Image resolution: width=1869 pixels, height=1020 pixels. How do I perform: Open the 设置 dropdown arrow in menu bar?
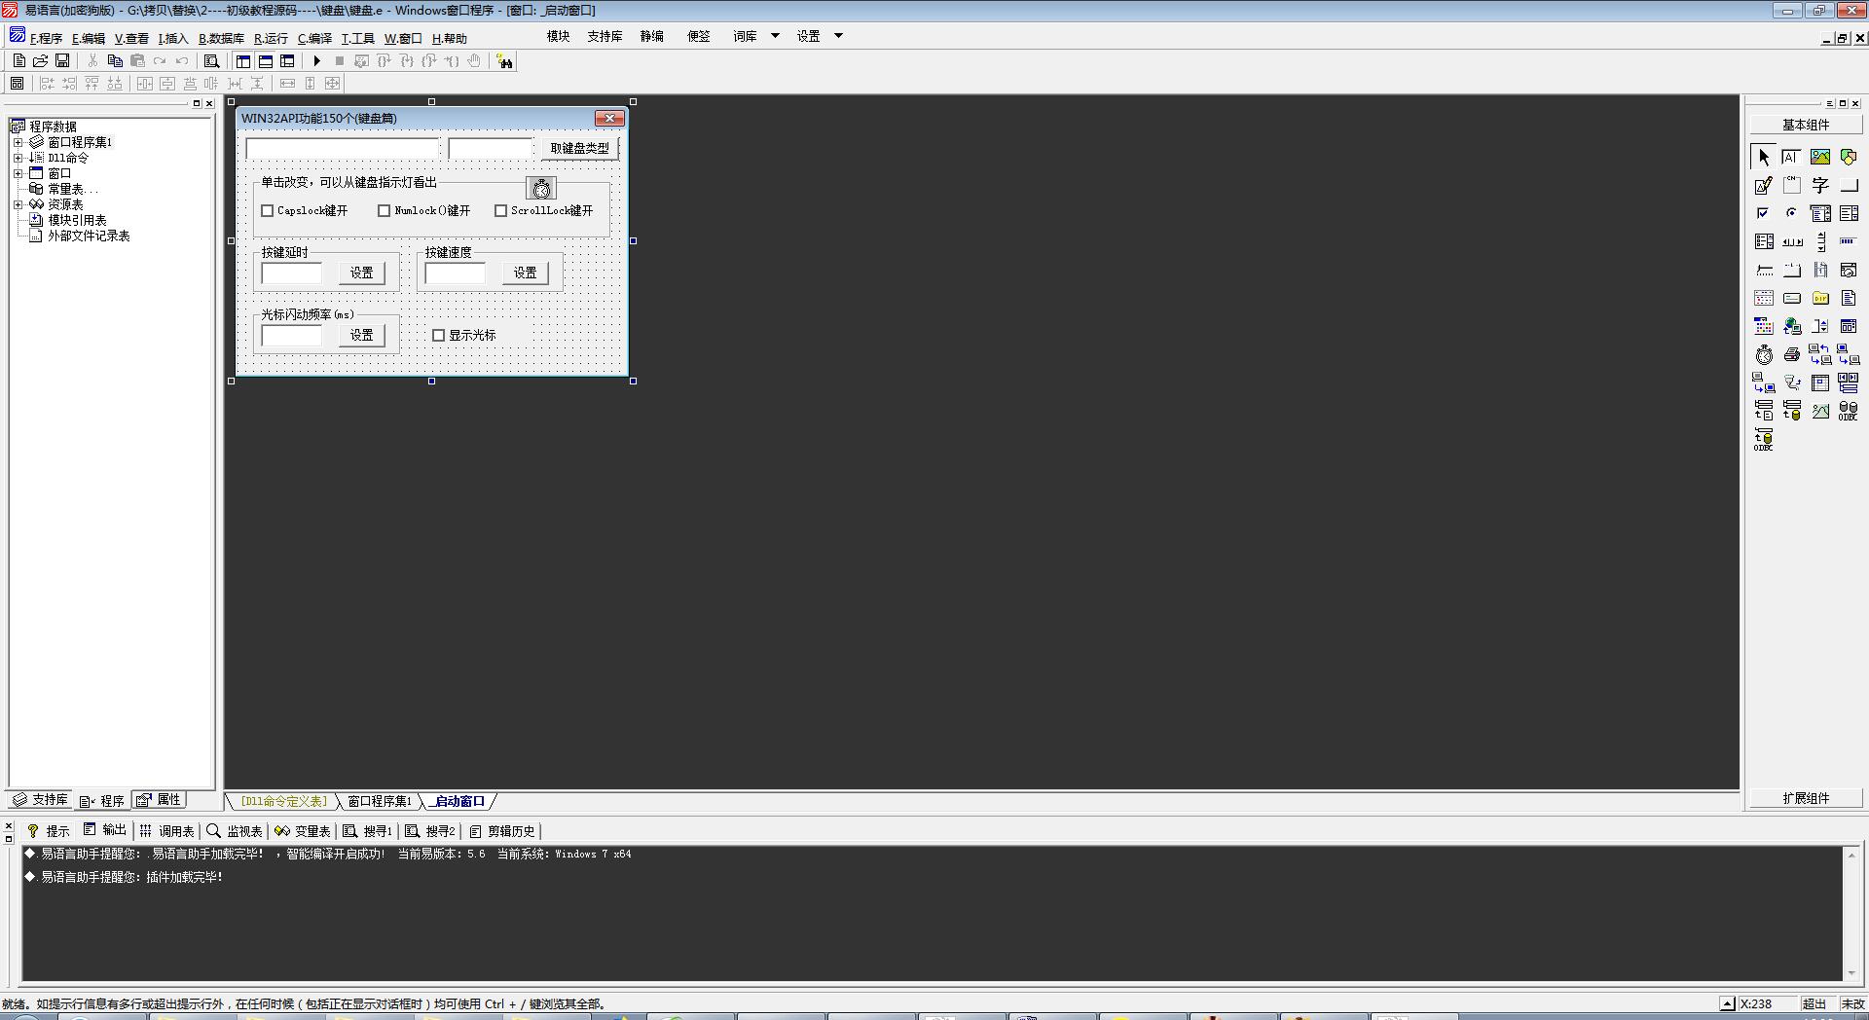coord(838,36)
